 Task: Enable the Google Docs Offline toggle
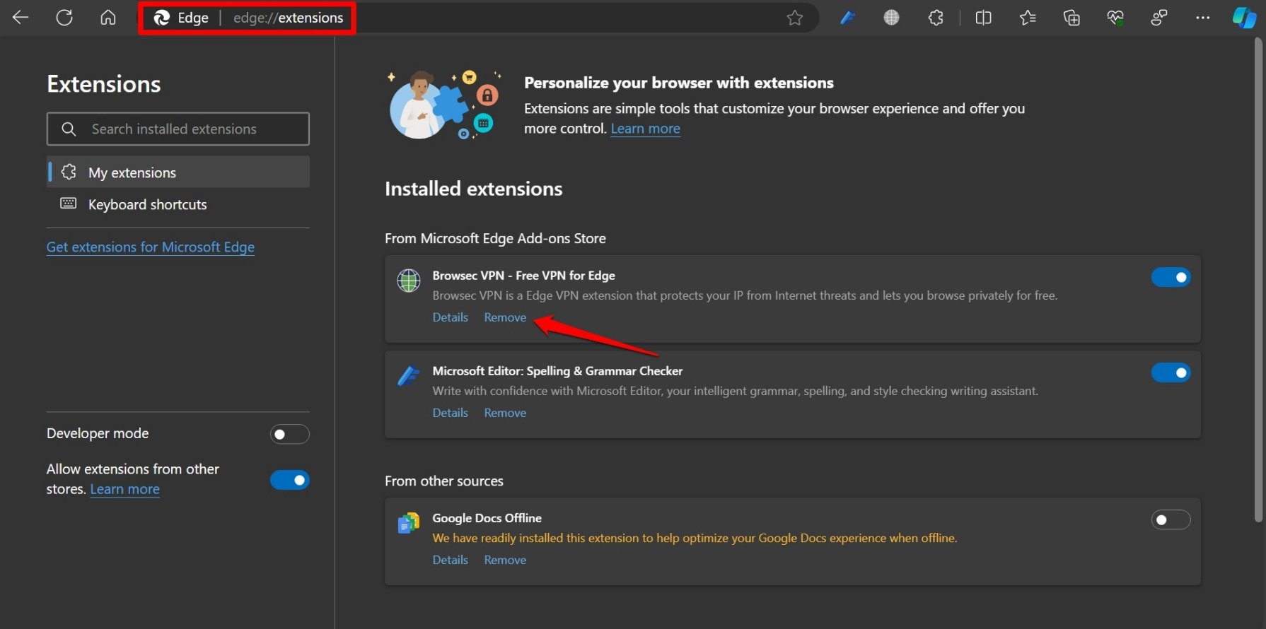(1171, 520)
